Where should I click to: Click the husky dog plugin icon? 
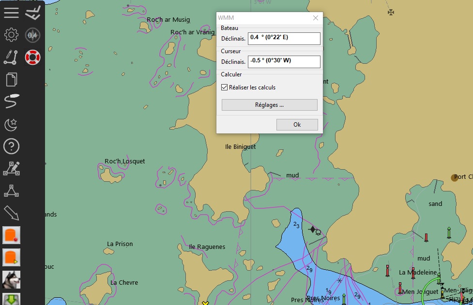11,279
